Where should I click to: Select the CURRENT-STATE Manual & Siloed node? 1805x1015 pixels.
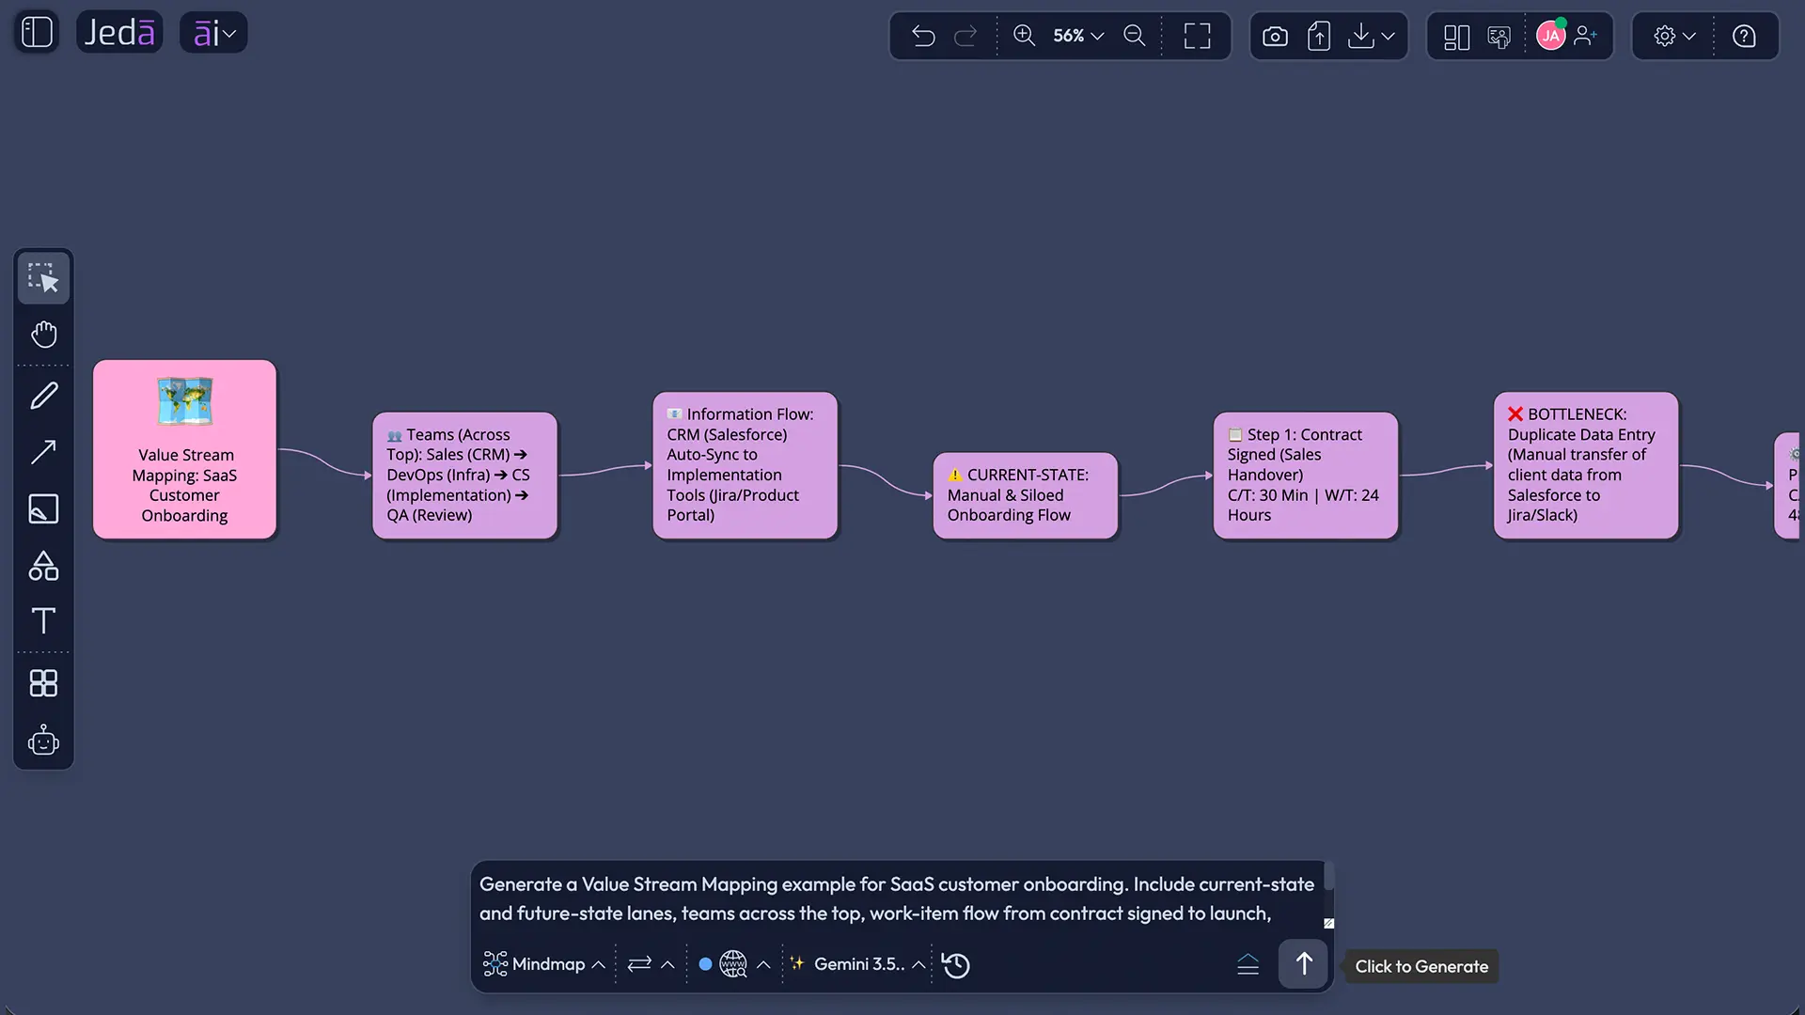[1026, 495]
